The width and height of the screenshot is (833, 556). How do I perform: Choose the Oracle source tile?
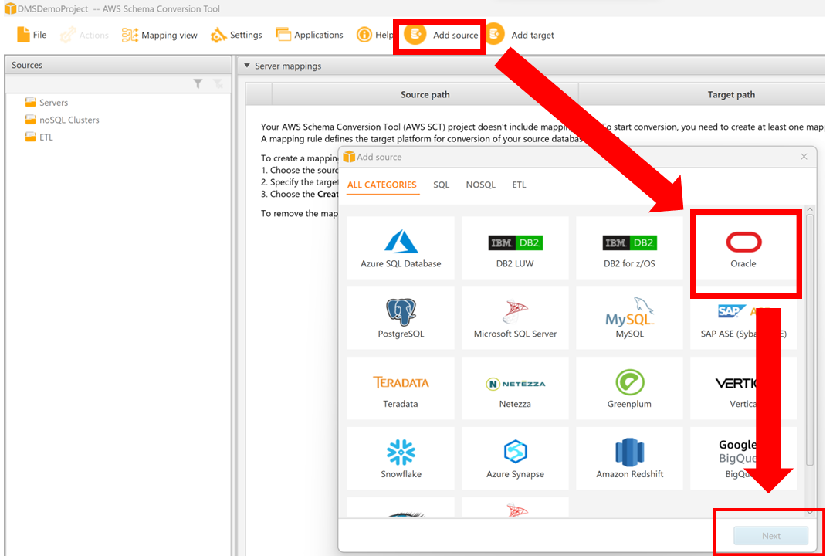(x=743, y=248)
